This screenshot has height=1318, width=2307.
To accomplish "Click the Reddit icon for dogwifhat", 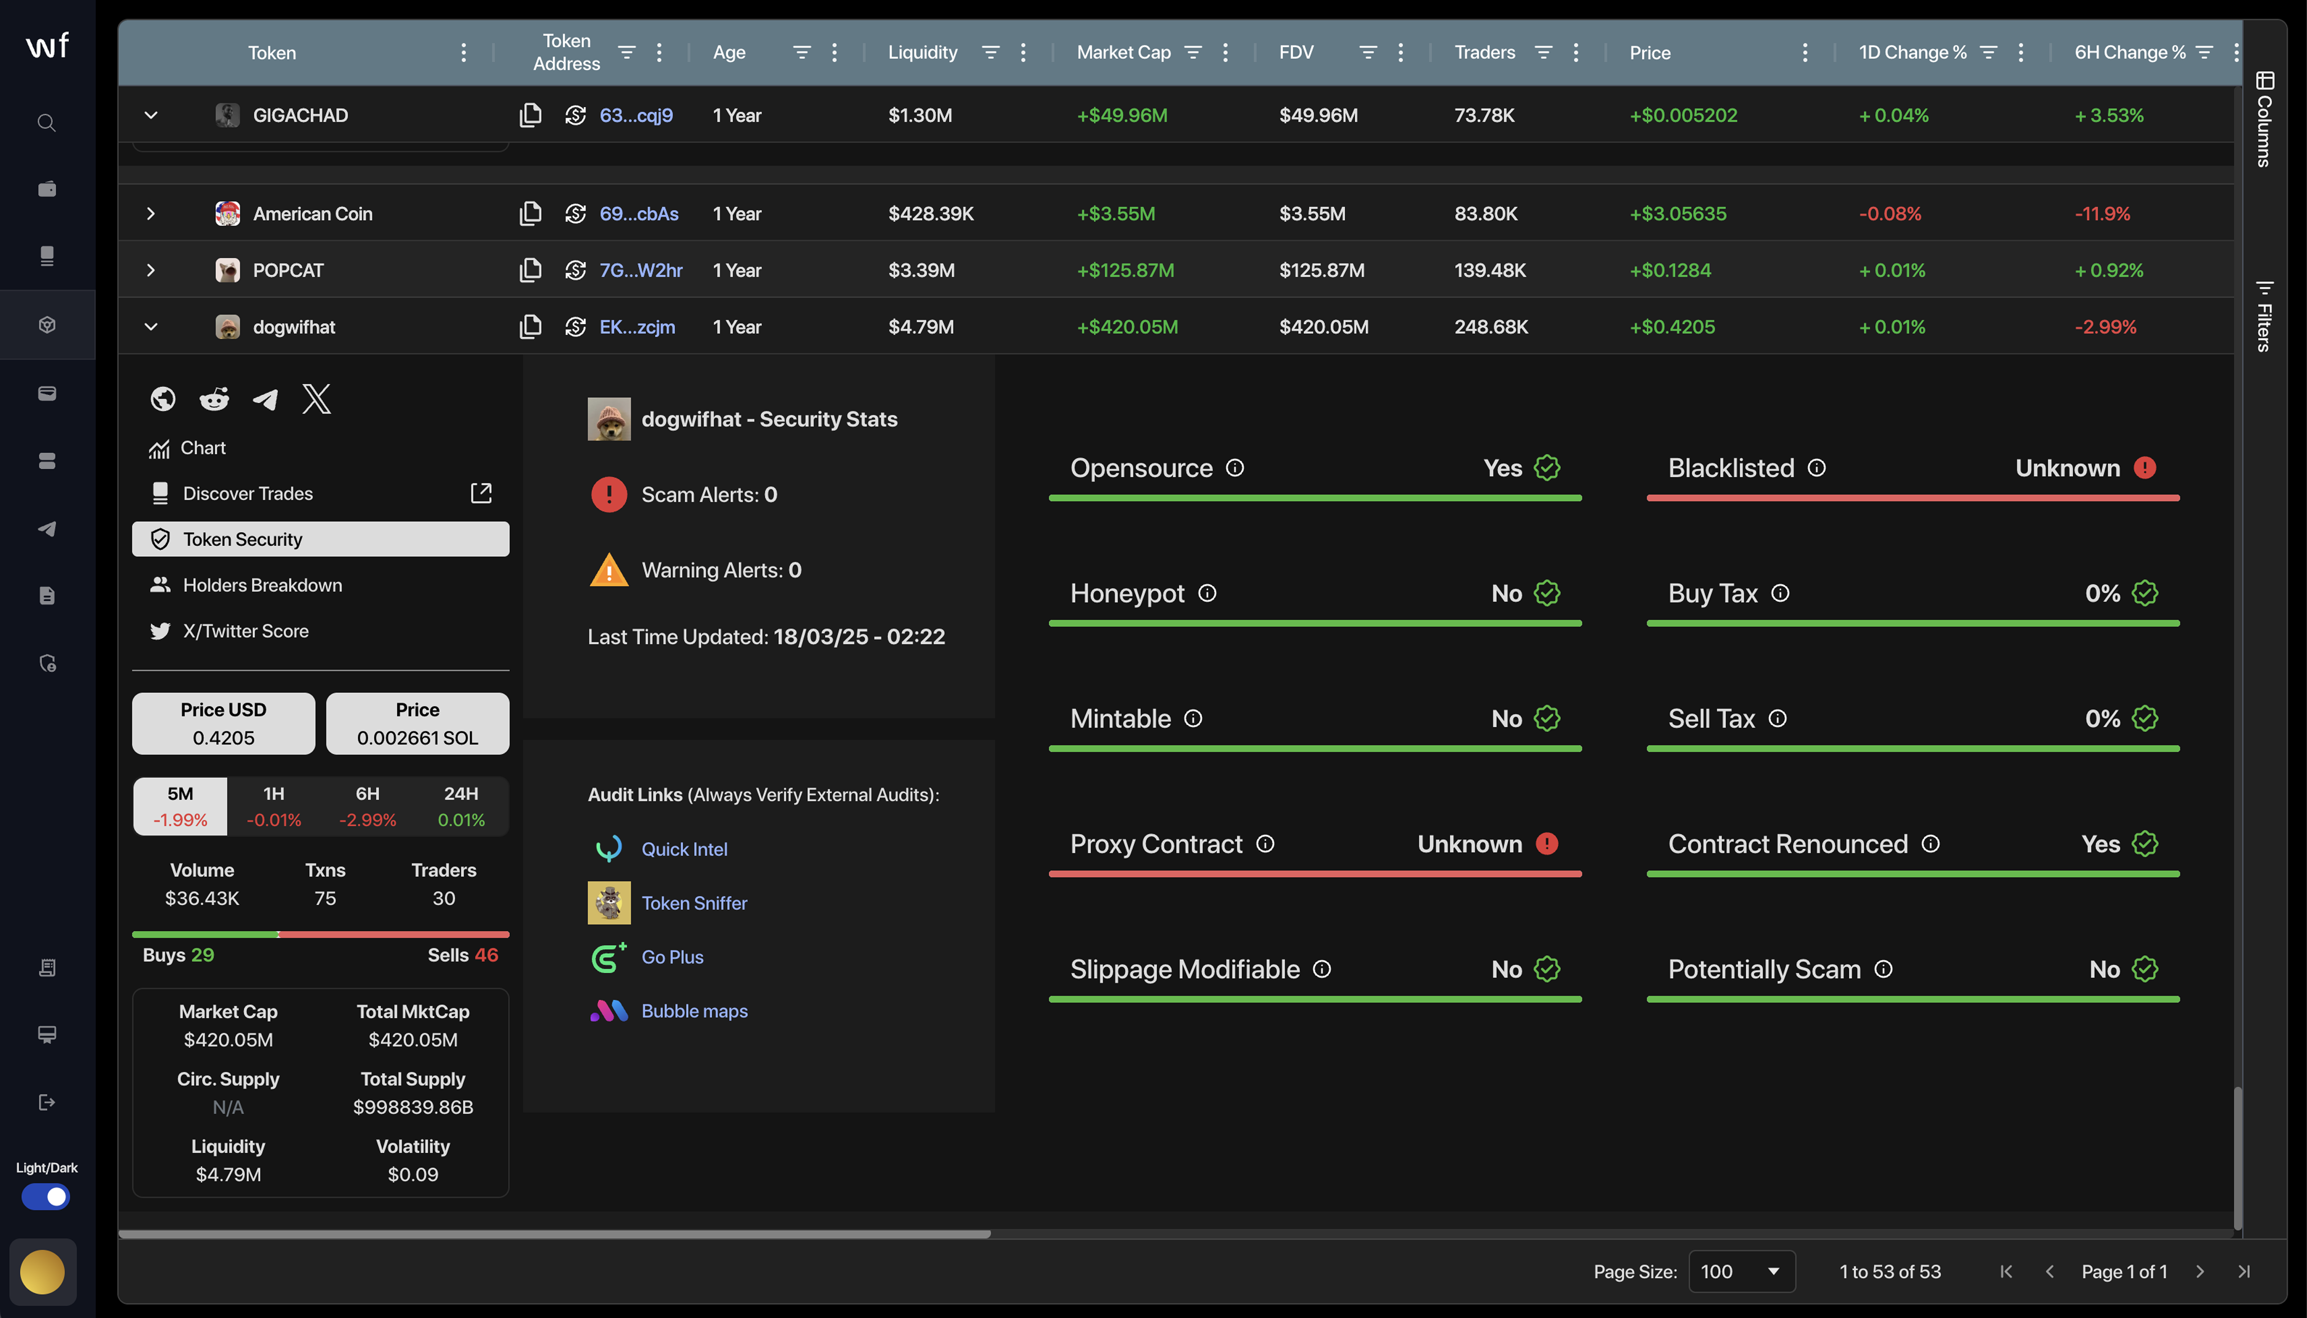I will (215, 399).
